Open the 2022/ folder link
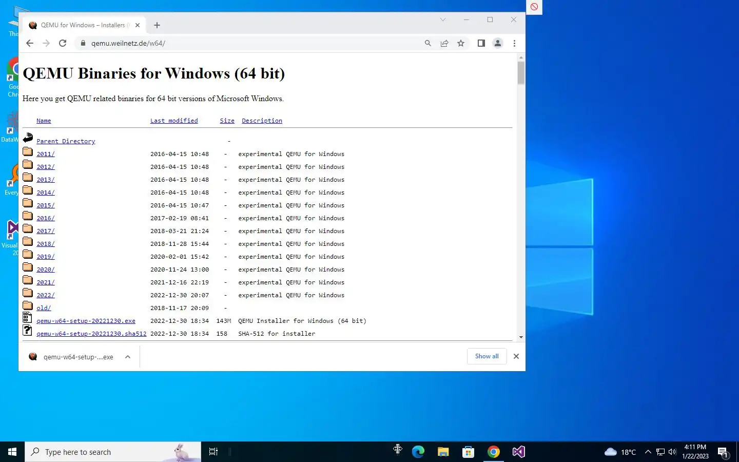Screen dimensions: 739x462 pyautogui.click(x=45, y=295)
